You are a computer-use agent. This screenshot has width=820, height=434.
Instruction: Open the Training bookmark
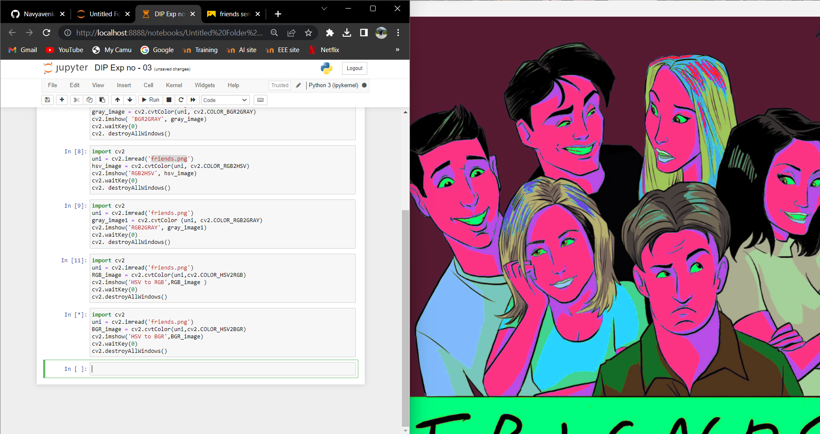(x=200, y=50)
